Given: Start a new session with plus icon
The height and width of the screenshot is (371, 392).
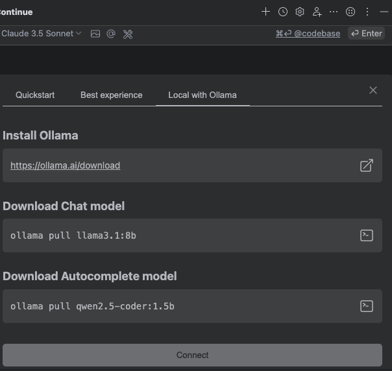Looking at the screenshot, I should (x=265, y=12).
